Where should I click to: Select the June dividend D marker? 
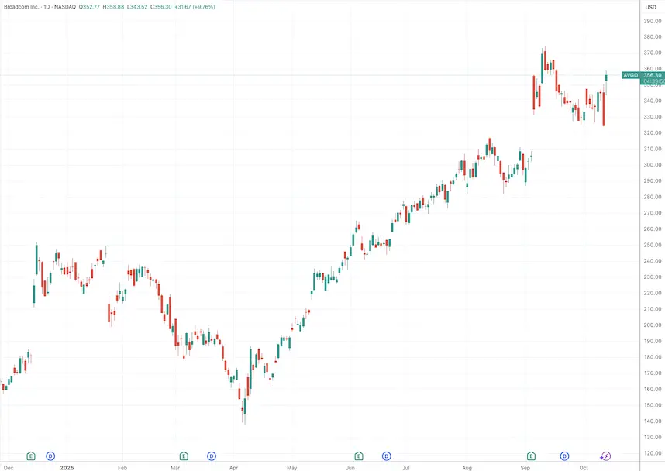(x=386, y=456)
